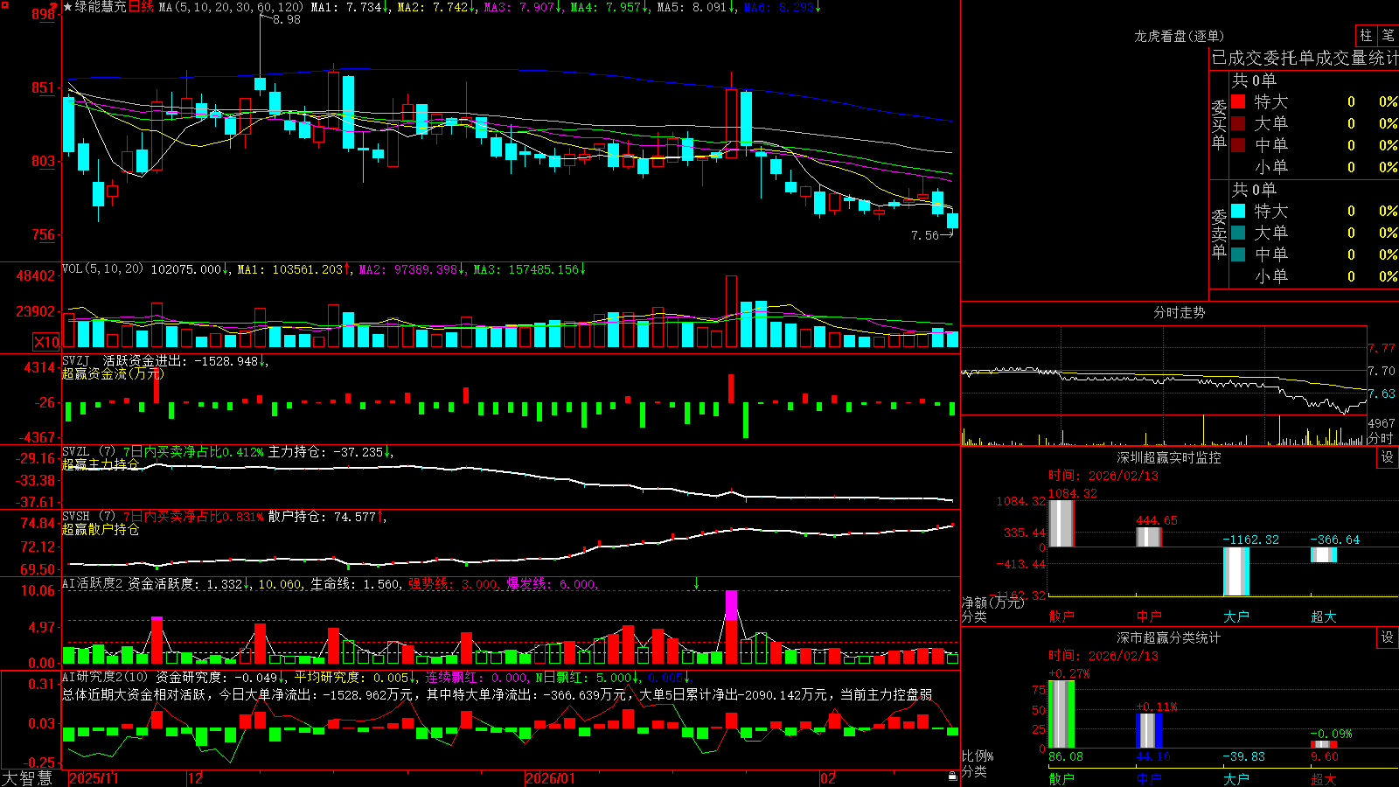Click the -1162.32 大户 bar

click(1236, 571)
